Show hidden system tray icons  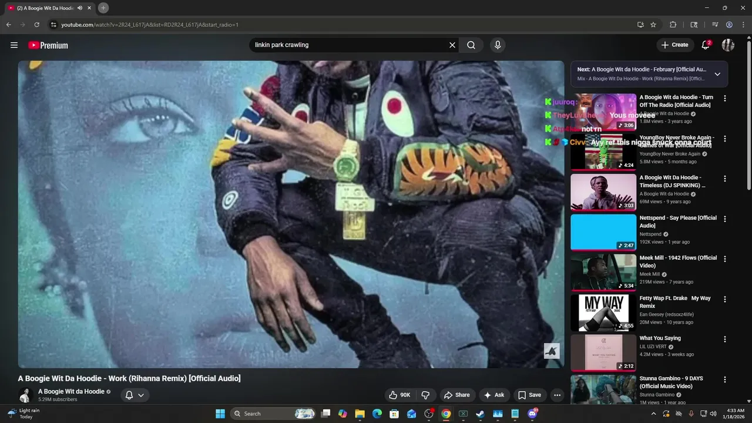(654, 414)
